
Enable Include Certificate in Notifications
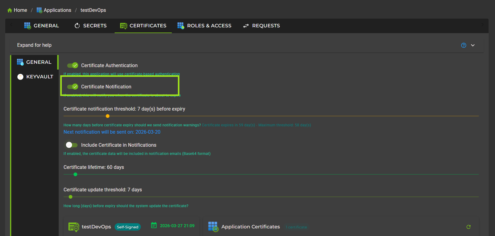pyautogui.click(x=72, y=145)
